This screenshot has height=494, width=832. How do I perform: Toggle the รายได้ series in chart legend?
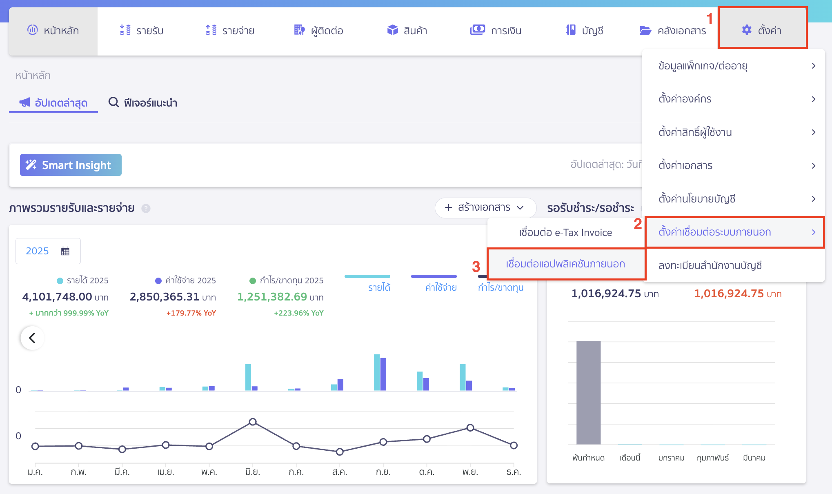(379, 287)
